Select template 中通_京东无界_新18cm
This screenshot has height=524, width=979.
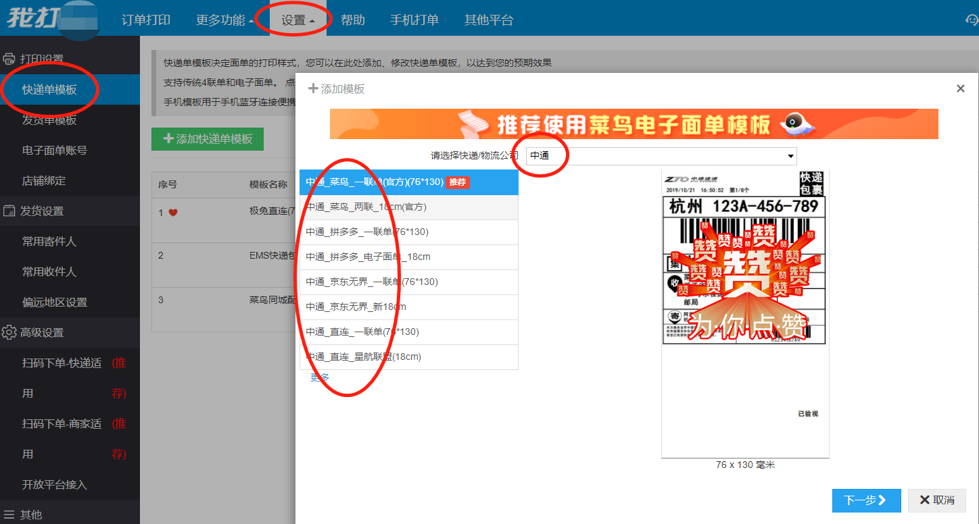tap(409, 307)
